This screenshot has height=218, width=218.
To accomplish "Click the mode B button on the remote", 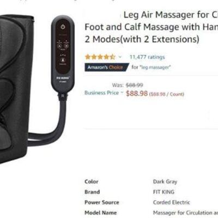I will click(x=66, y=46).
